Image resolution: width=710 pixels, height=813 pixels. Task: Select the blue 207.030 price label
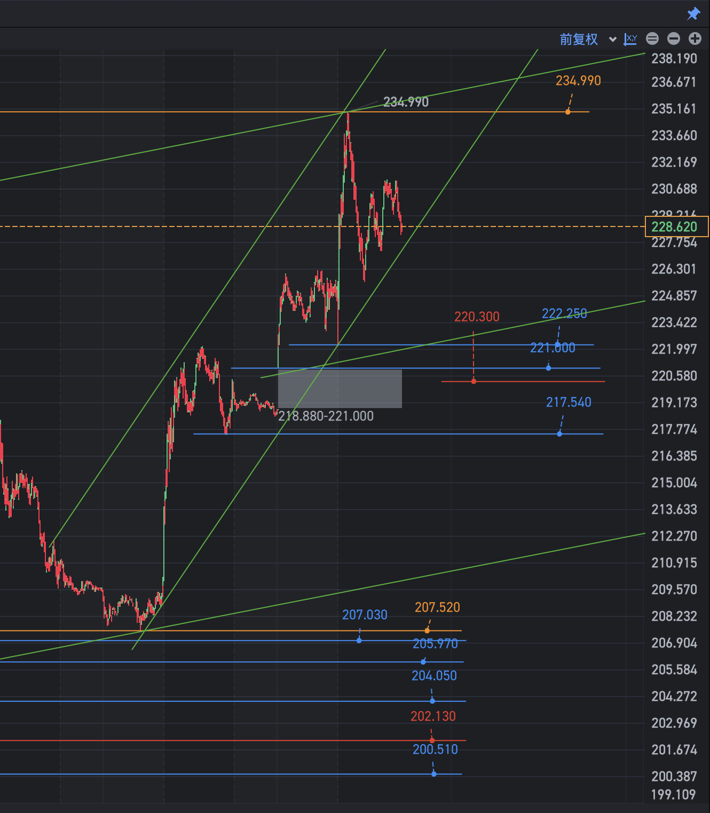click(365, 615)
